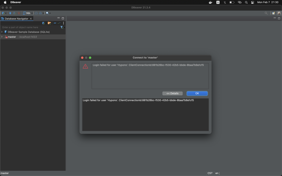Click Collapse All icon in navigator toolbar
This screenshot has width=282, height=176.
coord(55,23)
